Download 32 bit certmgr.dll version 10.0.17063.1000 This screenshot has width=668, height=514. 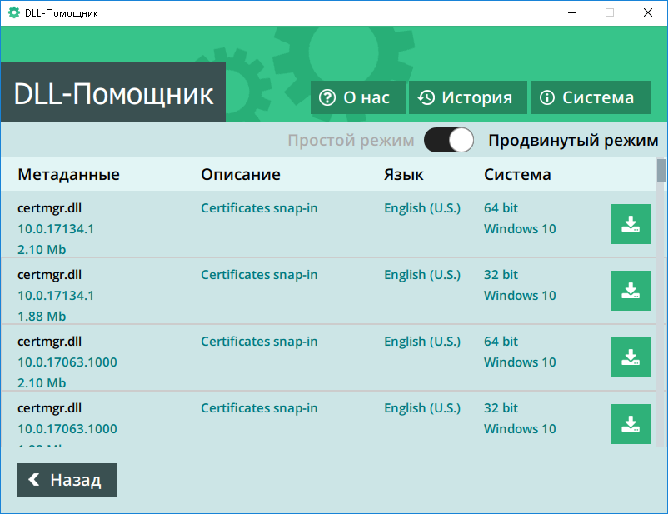tap(630, 424)
